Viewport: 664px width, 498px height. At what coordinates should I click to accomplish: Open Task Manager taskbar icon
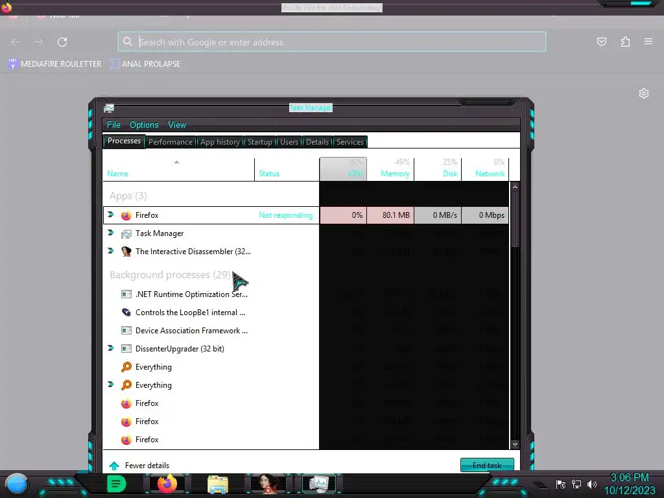click(x=318, y=484)
